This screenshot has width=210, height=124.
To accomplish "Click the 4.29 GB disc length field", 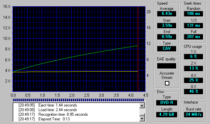I will (x=167, y=114).
